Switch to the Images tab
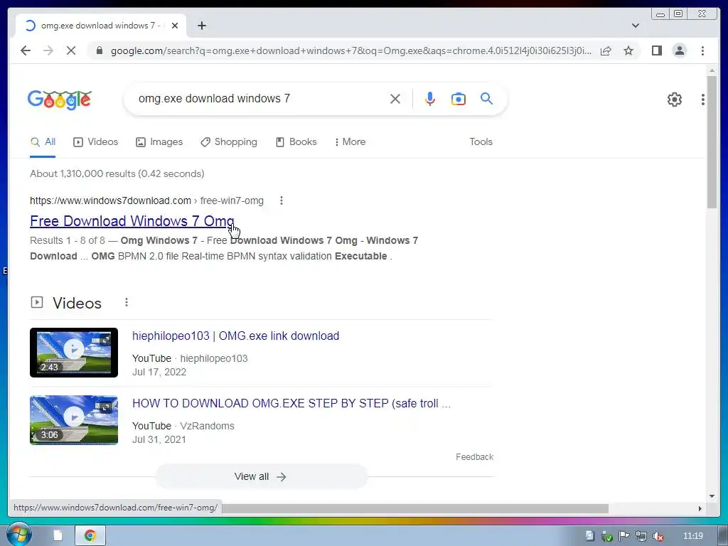 (159, 142)
